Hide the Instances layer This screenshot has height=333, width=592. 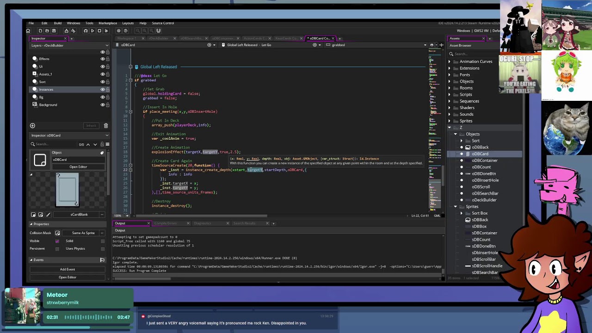(103, 89)
